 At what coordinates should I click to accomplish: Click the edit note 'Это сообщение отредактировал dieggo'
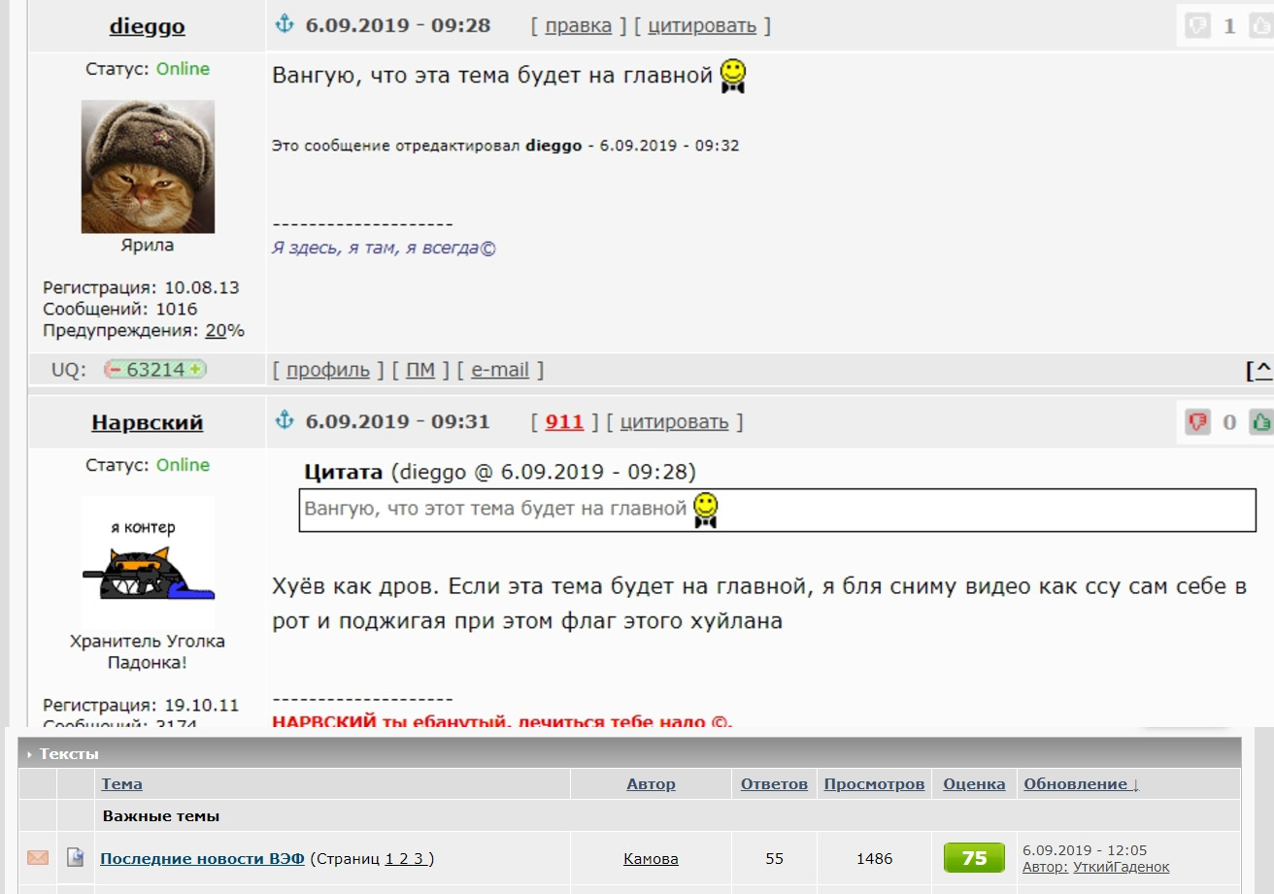427,146
